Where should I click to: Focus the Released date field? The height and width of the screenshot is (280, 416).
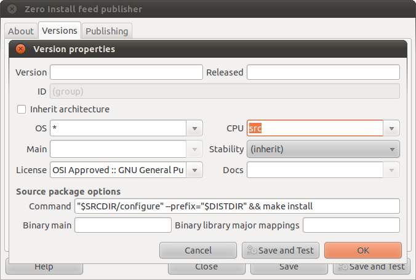point(323,72)
